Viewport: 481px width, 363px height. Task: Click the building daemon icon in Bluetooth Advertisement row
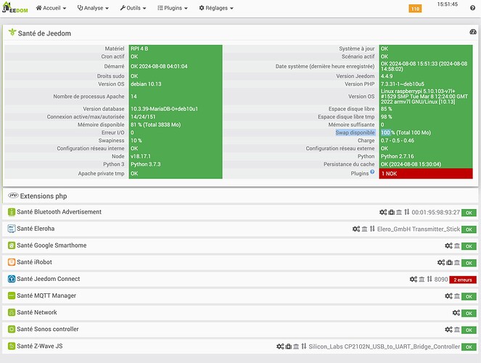pos(399,212)
